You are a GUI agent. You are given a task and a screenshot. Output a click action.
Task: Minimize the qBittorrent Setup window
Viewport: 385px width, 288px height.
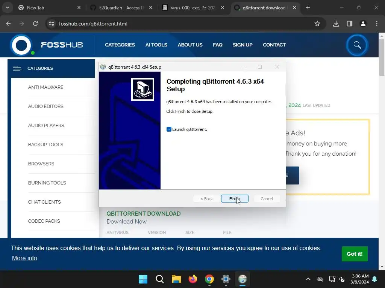tap(243, 67)
